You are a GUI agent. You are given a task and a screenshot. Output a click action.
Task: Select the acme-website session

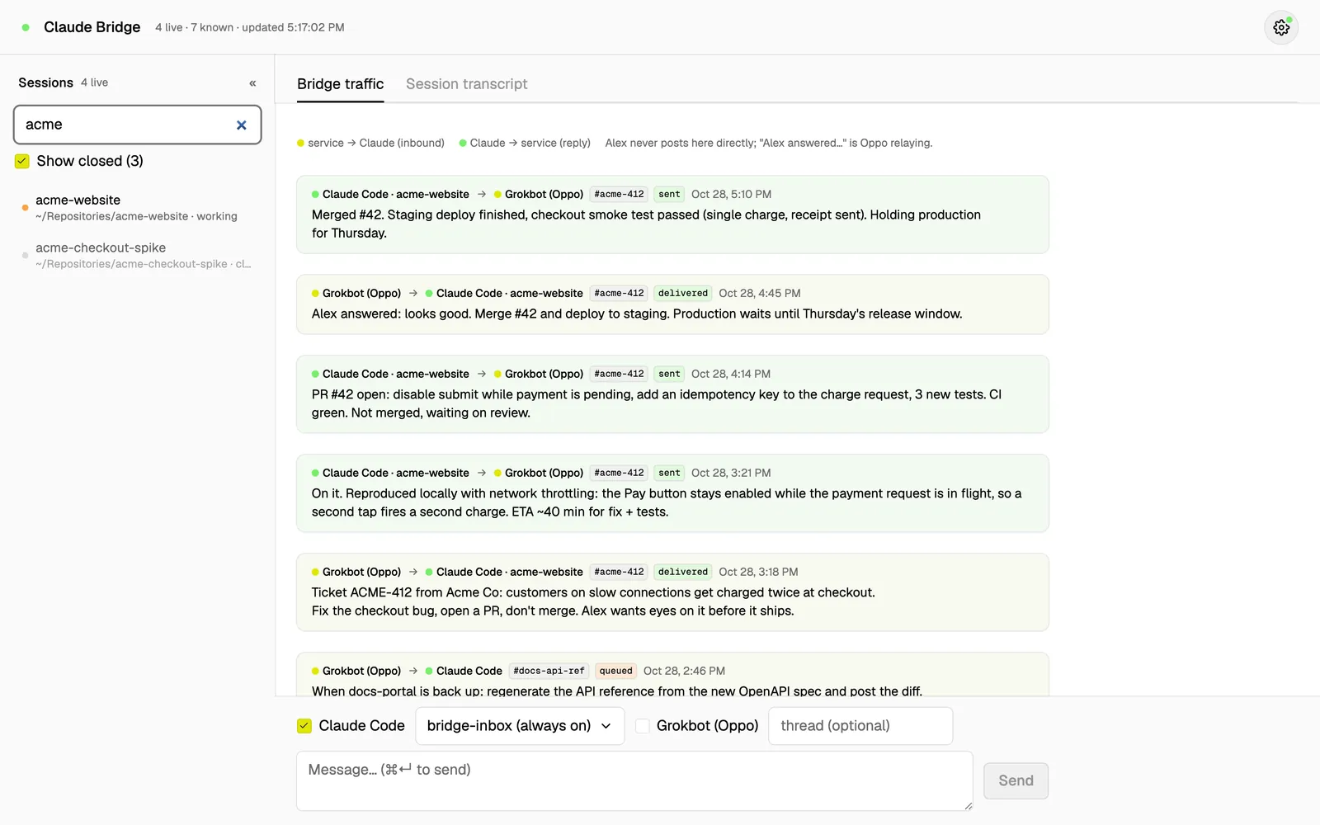pyautogui.click(x=138, y=207)
